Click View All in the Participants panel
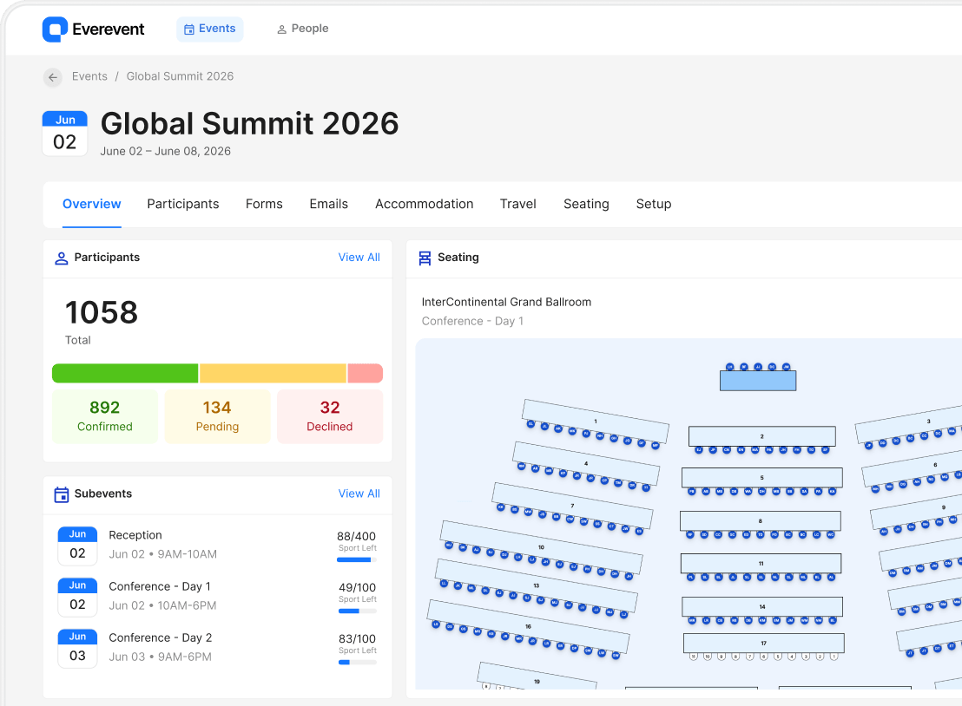The width and height of the screenshot is (962, 706). 359,257
